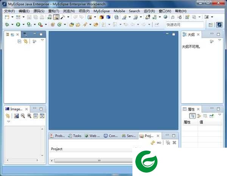This screenshot has width=227, height=176.
Task: Click Zoom Out in Image Preview panel
Action: pyautogui.click(x=23, y=116)
